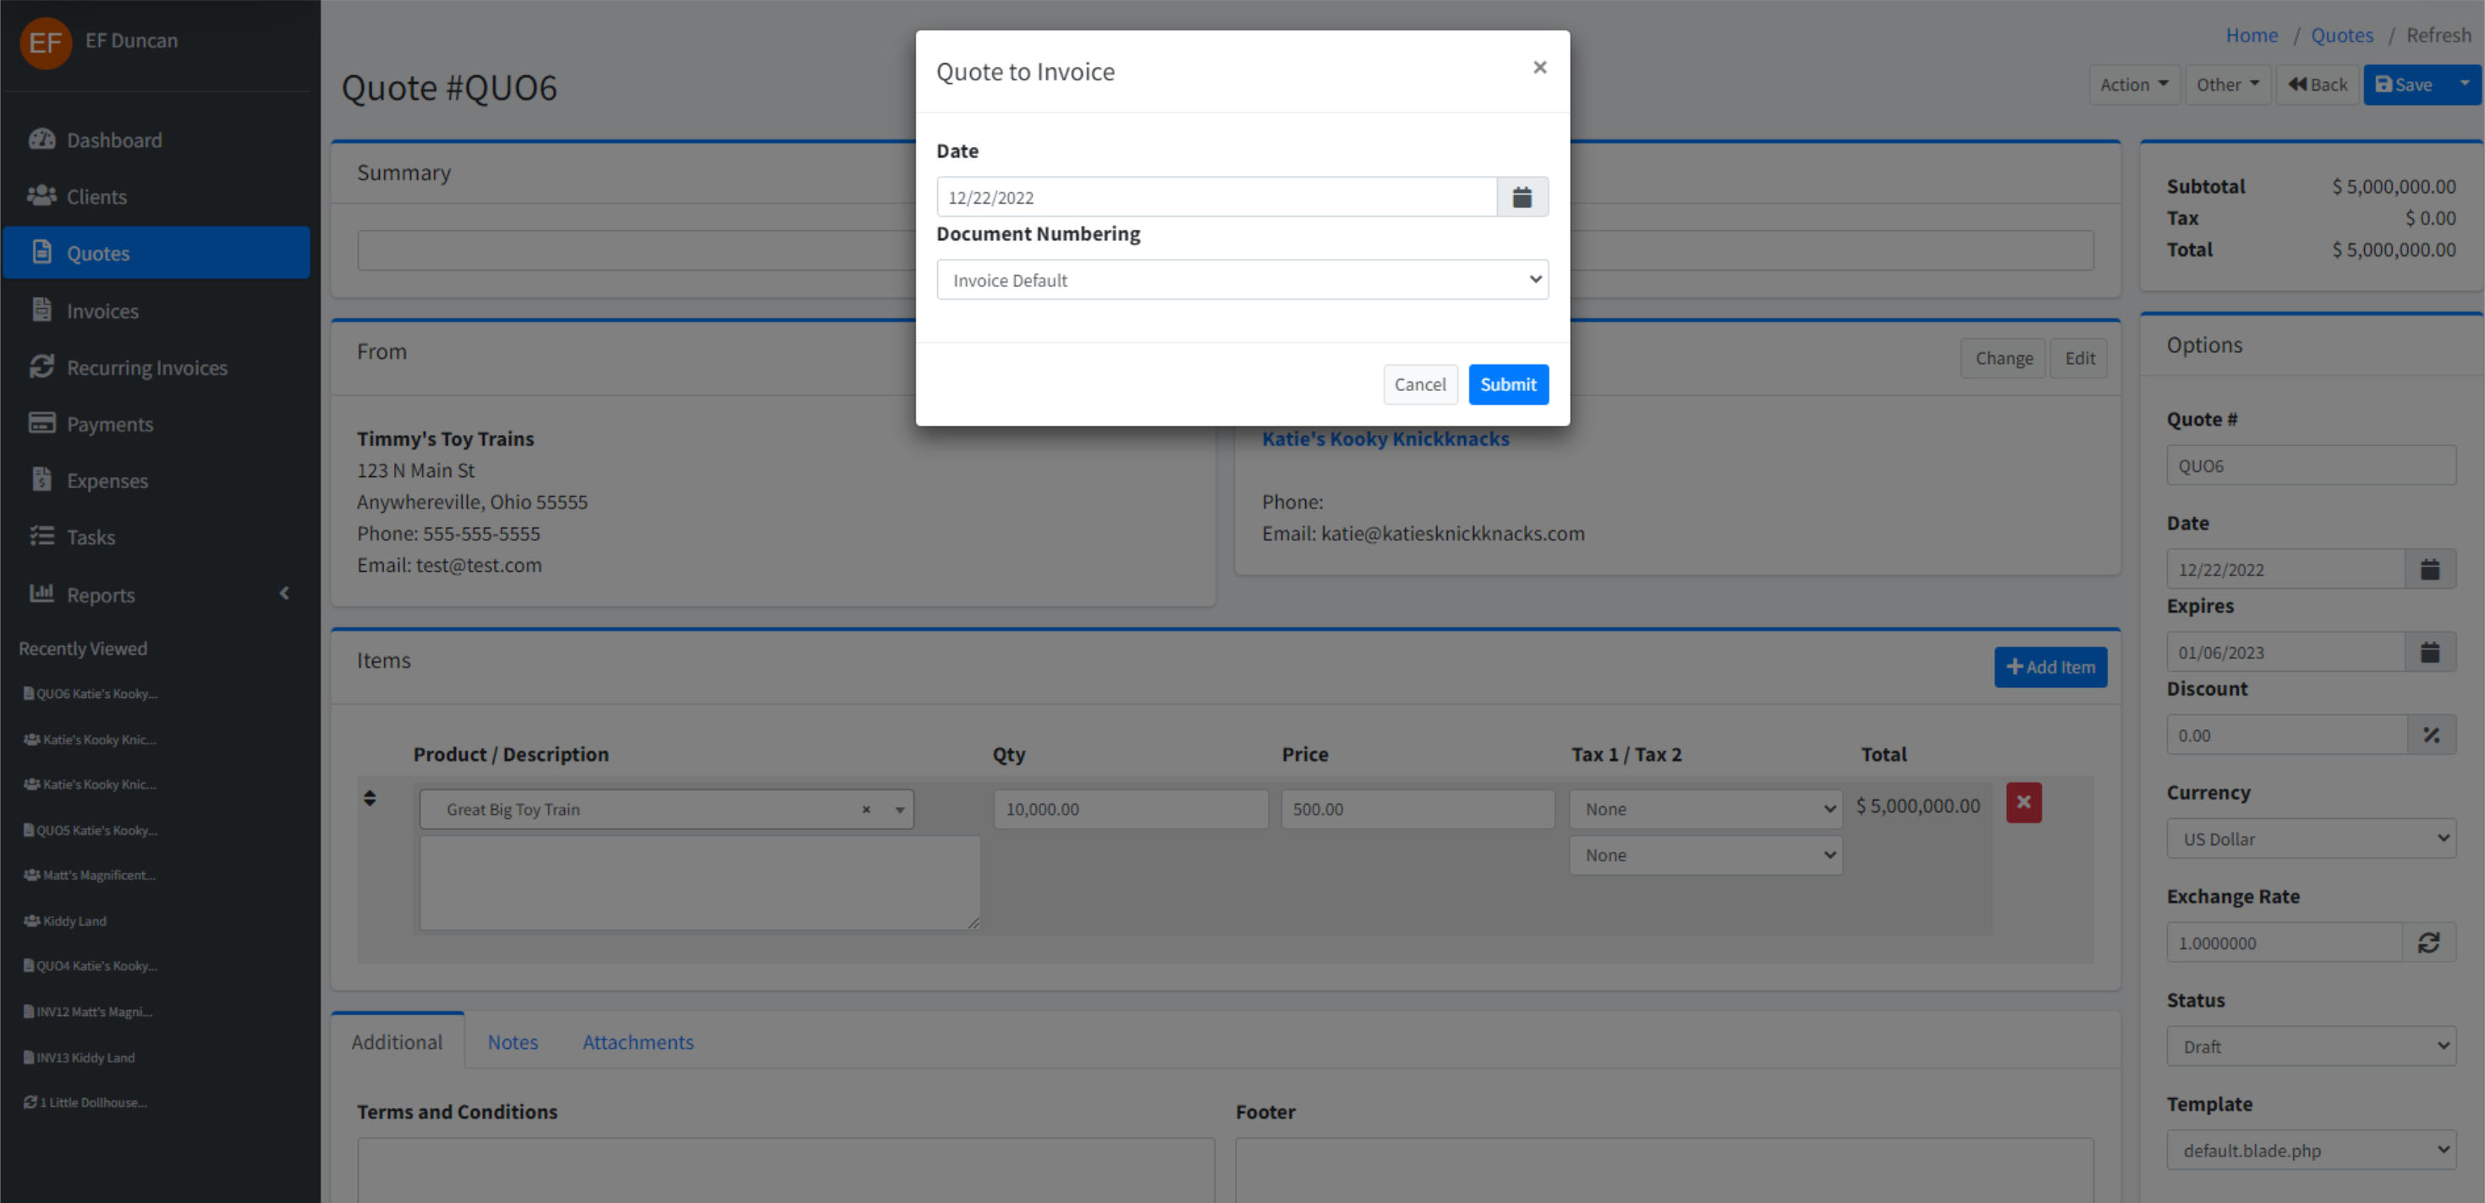The height and width of the screenshot is (1203, 2485).
Task: Click the exchange rate refresh icon
Action: pos(2428,942)
